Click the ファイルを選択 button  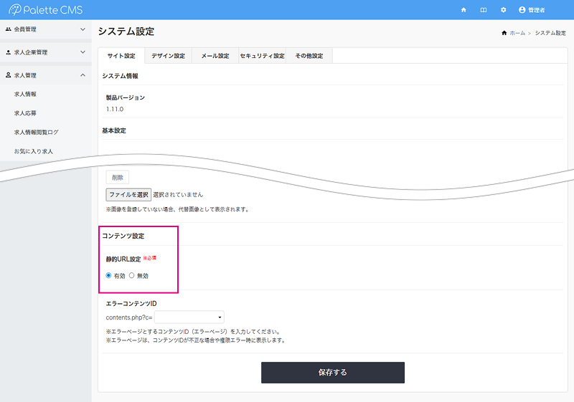coord(128,194)
